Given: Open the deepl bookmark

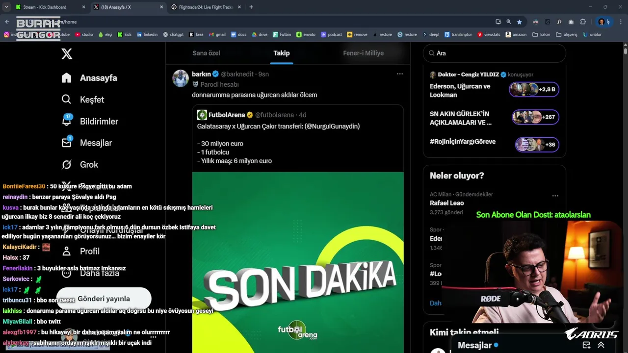Looking at the screenshot, I should coord(430,35).
